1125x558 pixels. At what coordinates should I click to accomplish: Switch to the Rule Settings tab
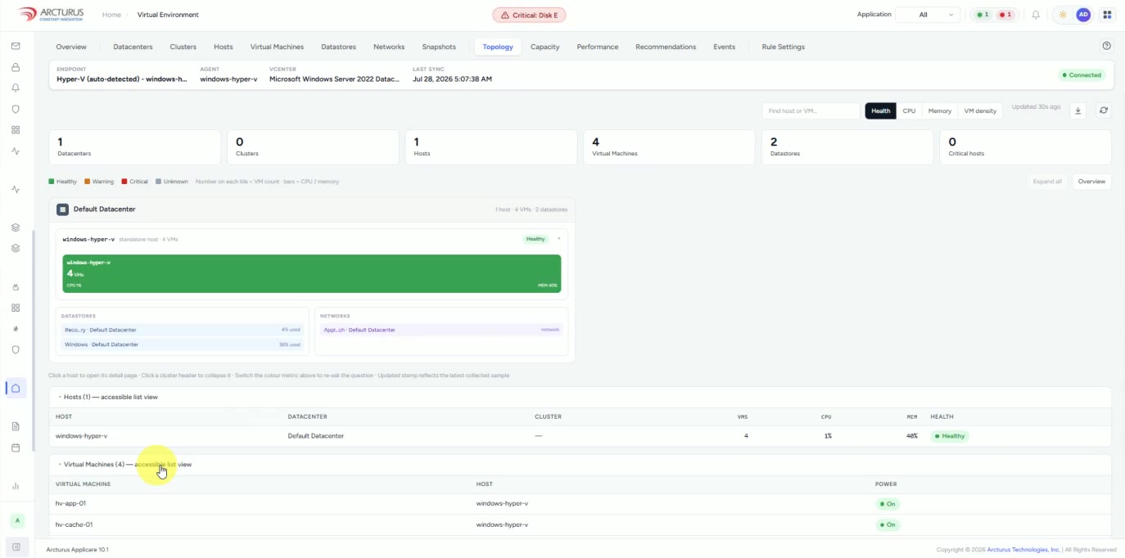click(x=783, y=47)
